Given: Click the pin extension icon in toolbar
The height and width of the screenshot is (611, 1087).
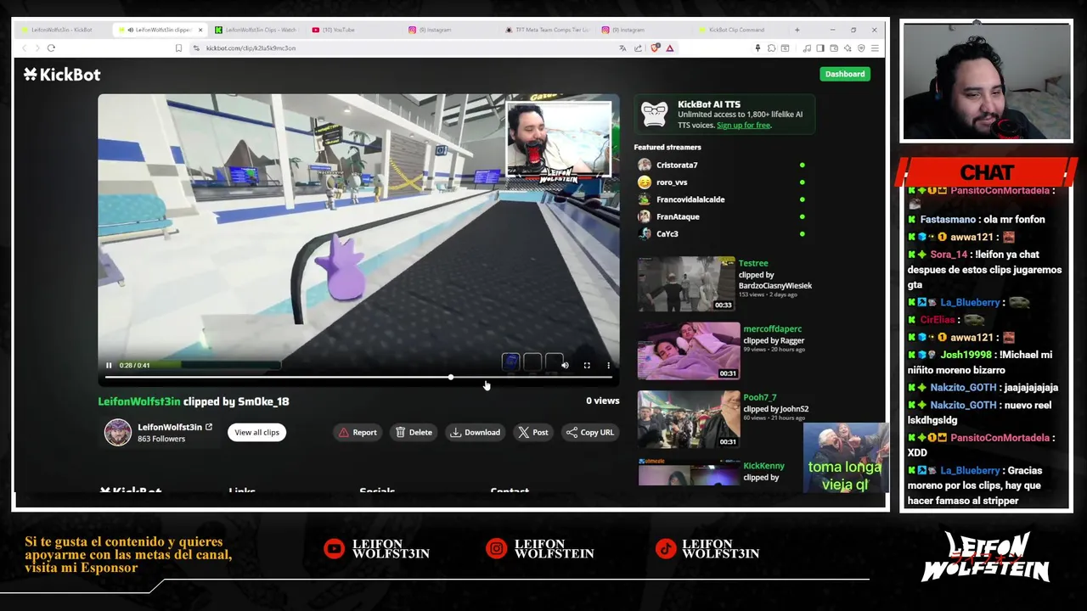Looking at the screenshot, I should (x=758, y=48).
